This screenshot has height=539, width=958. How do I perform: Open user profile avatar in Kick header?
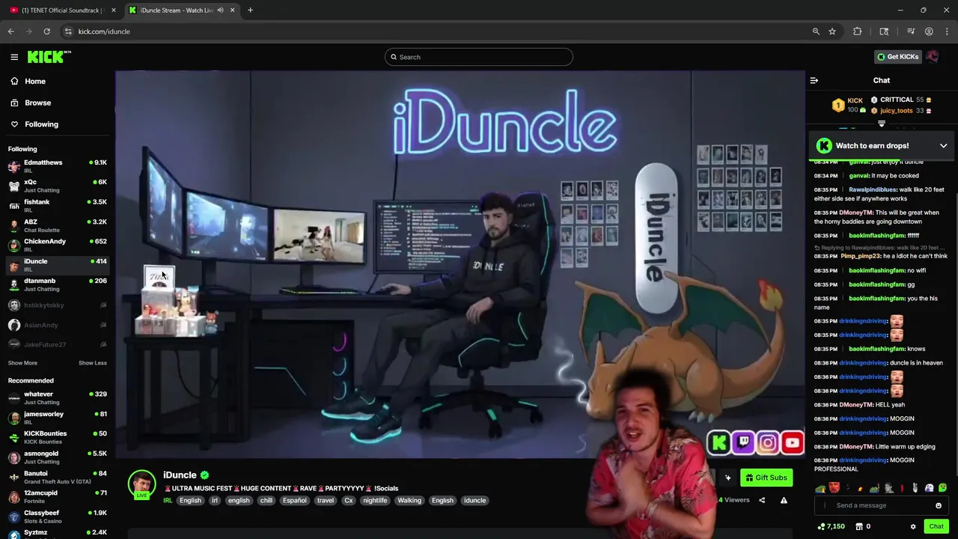pyautogui.click(x=933, y=57)
